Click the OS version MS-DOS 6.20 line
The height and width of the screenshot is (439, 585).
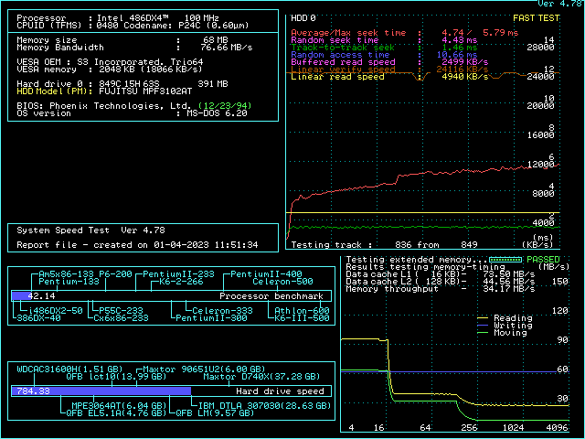[x=132, y=113]
